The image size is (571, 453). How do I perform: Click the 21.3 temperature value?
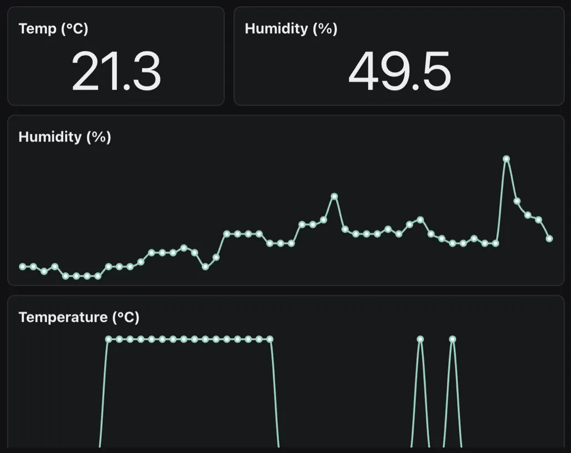116,71
